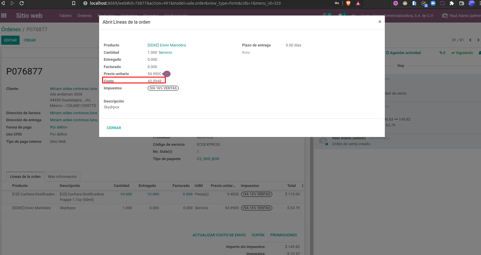
Task: Open the Brave Shields lion icon
Action: pyautogui.click(x=348, y=3)
